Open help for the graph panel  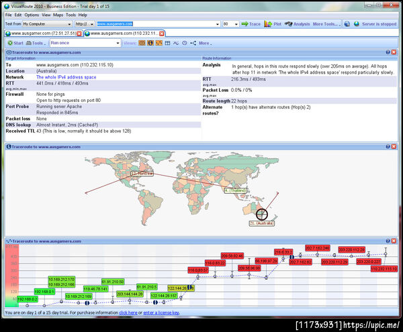coord(388,241)
